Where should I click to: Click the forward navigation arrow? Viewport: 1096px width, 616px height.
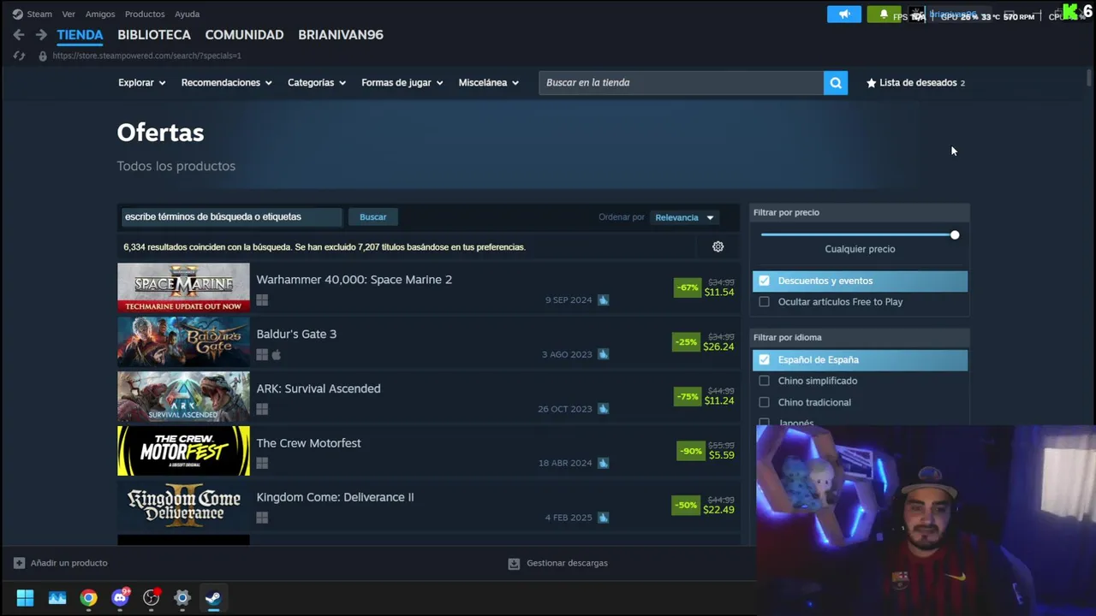[x=41, y=35]
